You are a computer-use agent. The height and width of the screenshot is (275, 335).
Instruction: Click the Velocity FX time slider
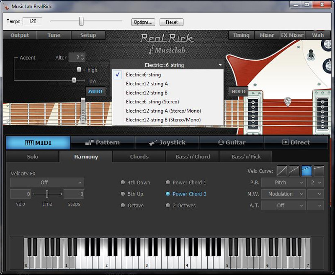tap(47, 194)
